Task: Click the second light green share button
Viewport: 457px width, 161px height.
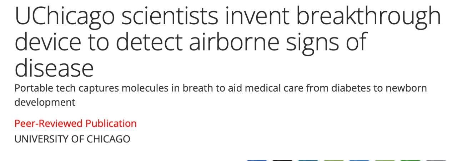Action: click(385, 160)
